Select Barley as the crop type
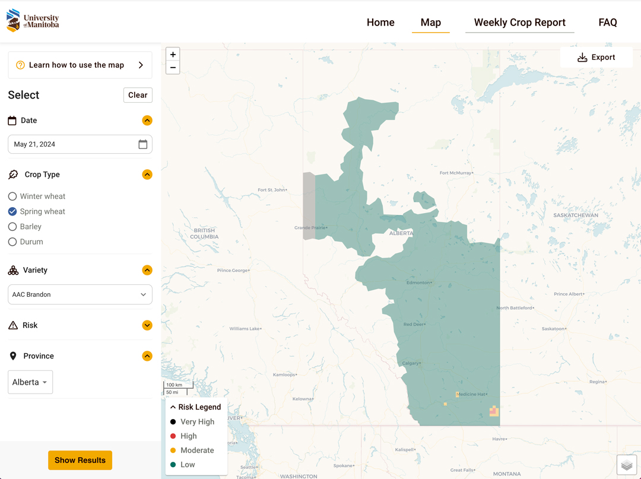The width and height of the screenshot is (641, 479). [x=12, y=226]
